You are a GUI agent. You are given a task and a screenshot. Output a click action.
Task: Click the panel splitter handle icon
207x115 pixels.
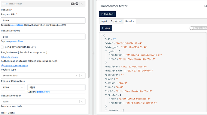pos(93,53)
